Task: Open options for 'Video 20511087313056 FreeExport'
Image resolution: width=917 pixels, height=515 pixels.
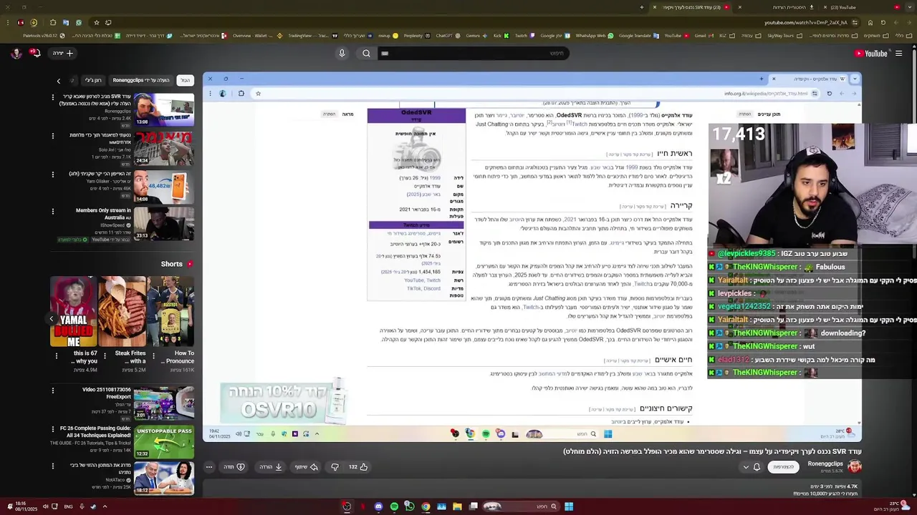Action: tap(52, 391)
